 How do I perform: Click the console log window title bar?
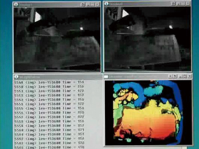click(x=58, y=77)
